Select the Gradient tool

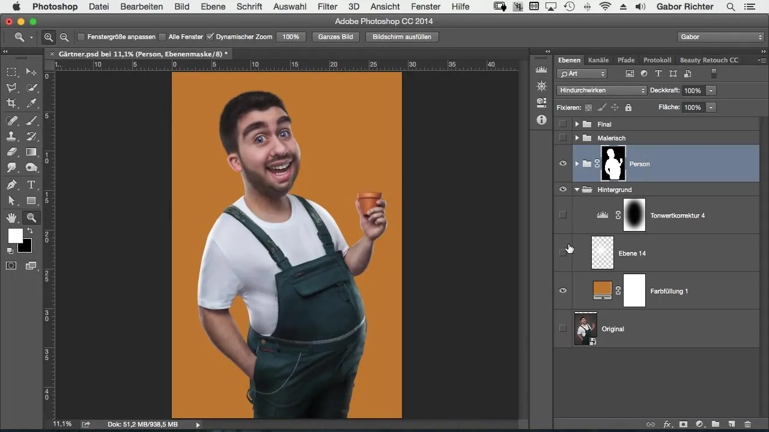(31, 152)
